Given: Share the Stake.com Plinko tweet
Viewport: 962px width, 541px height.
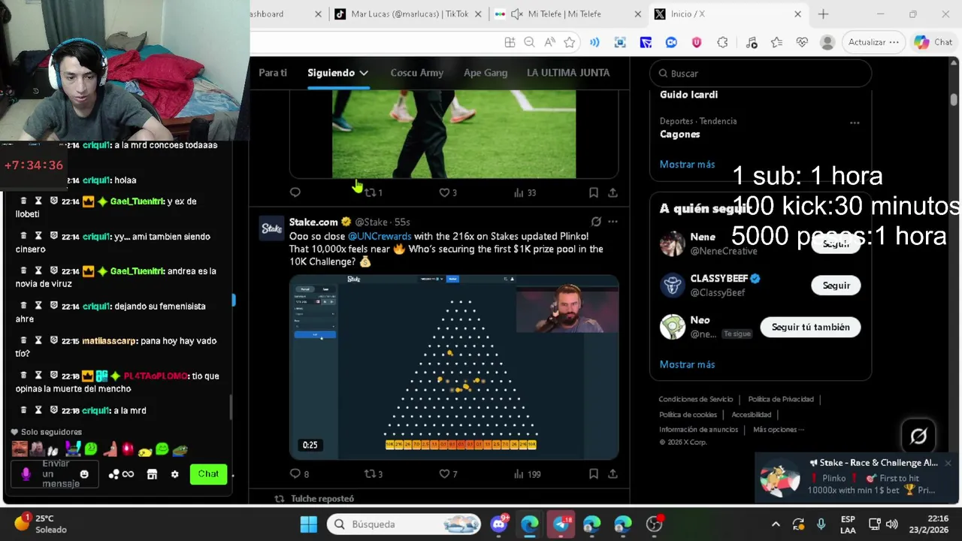Looking at the screenshot, I should 613,474.
